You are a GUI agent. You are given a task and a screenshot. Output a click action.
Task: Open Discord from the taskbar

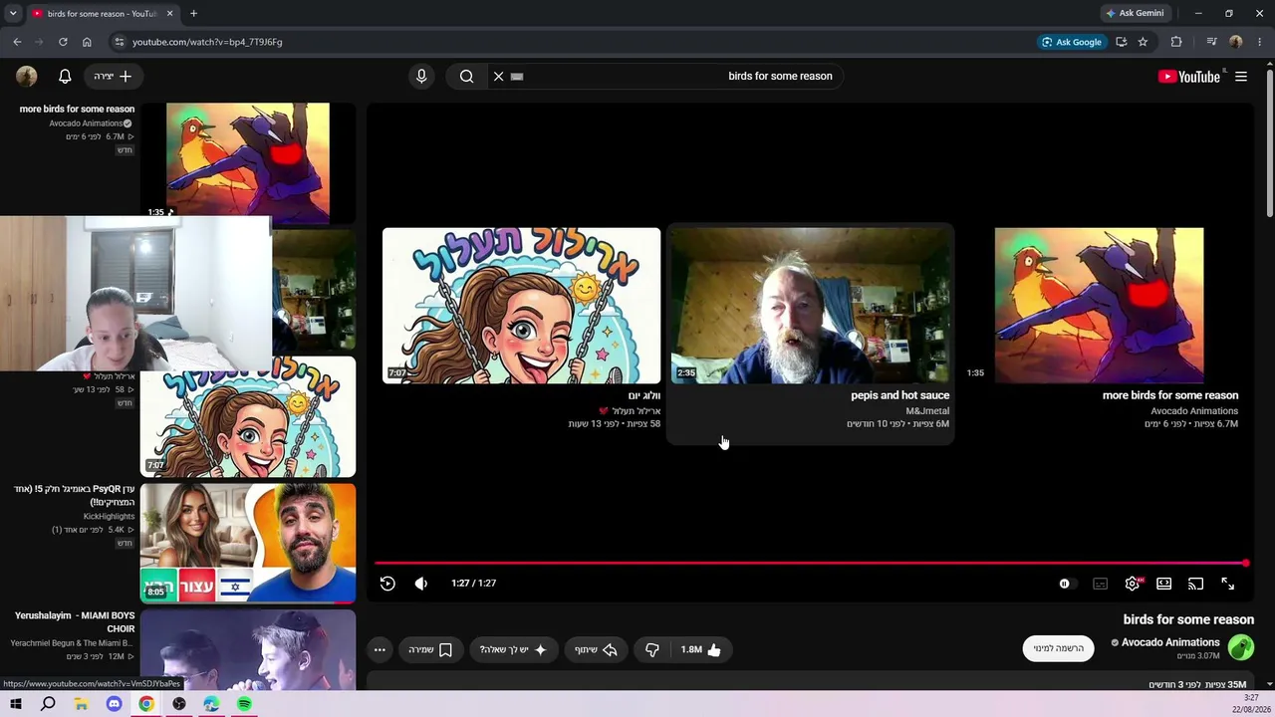coord(114,704)
